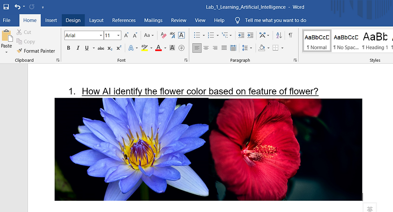Open the Help tab
The image size is (393, 212).
coord(219,20)
